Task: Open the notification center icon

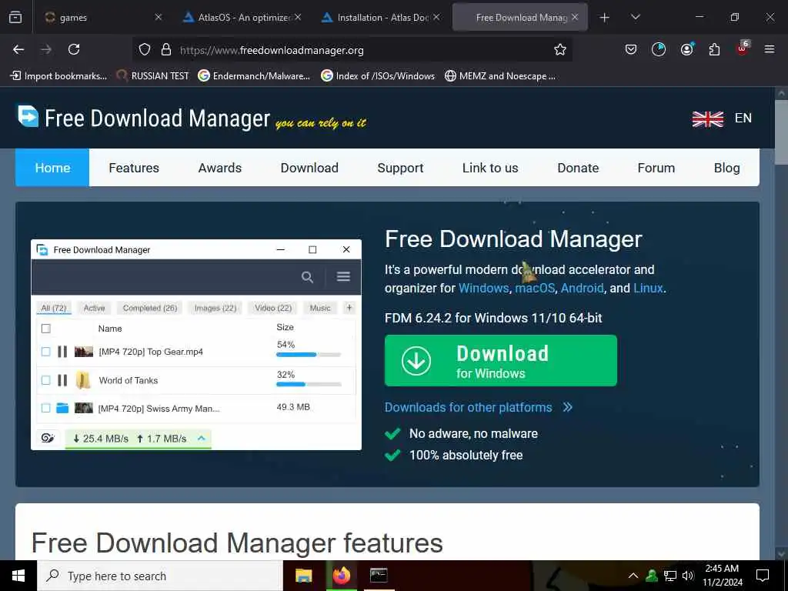Action: [763, 576]
